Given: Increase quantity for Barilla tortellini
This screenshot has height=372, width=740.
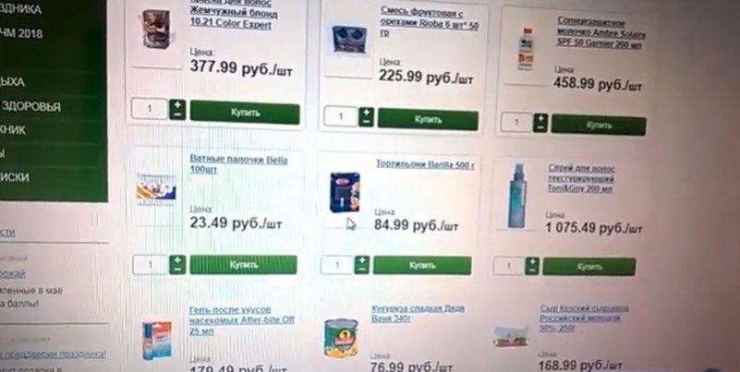Looking at the screenshot, I should pyautogui.click(x=361, y=260).
